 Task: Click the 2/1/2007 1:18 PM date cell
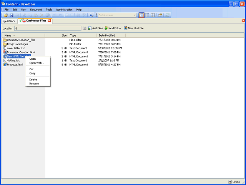click(109, 61)
